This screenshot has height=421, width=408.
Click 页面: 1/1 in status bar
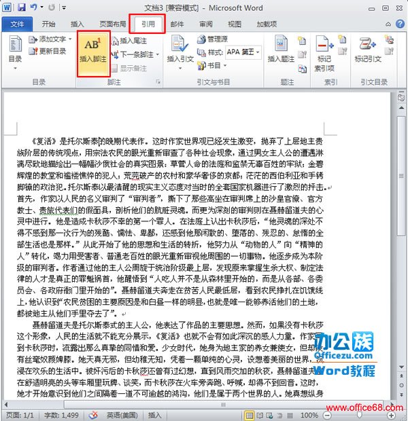point(20,416)
